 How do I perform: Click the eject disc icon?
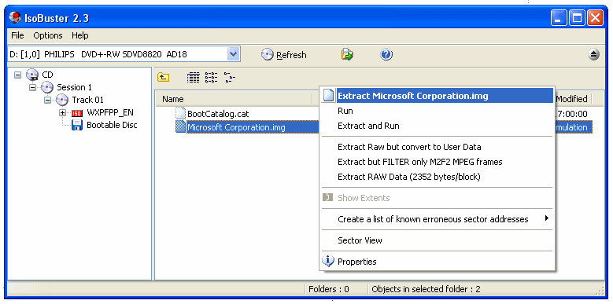[x=593, y=55]
